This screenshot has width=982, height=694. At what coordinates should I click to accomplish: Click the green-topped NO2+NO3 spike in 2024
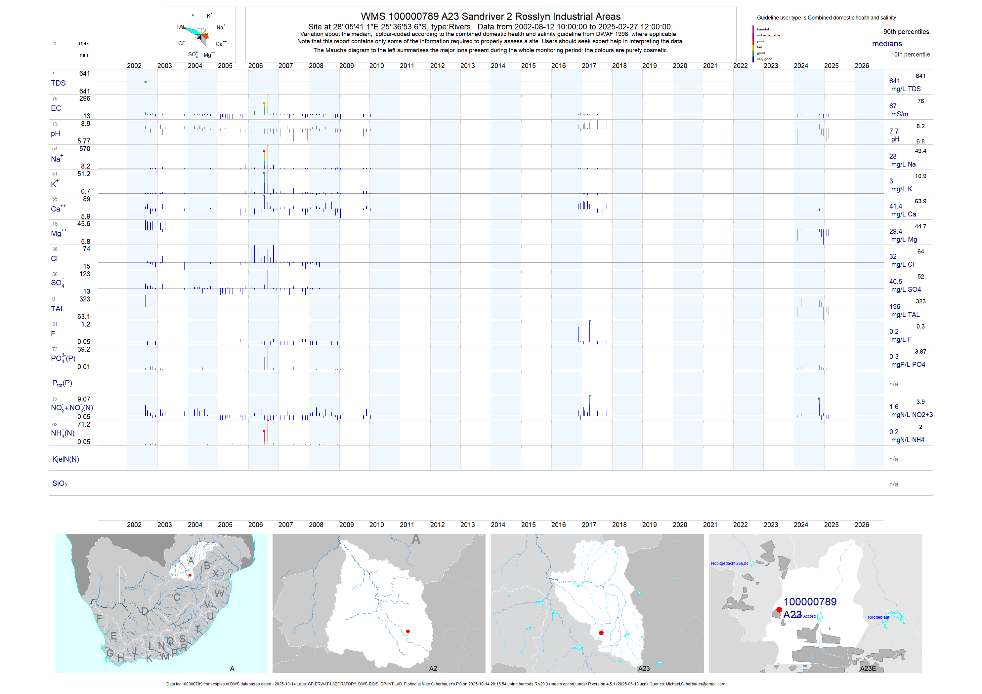tap(819, 399)
